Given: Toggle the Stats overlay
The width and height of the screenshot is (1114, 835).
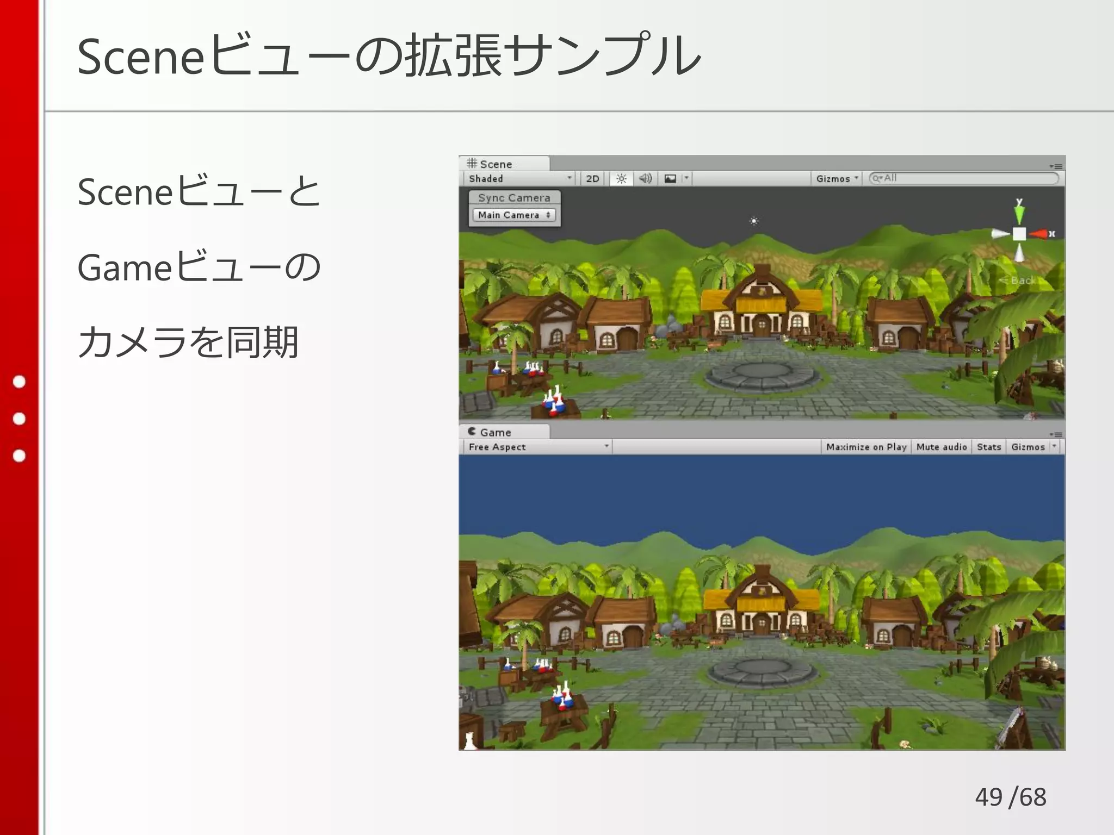Looking at the screenshot, I should (x=988, y=447).
